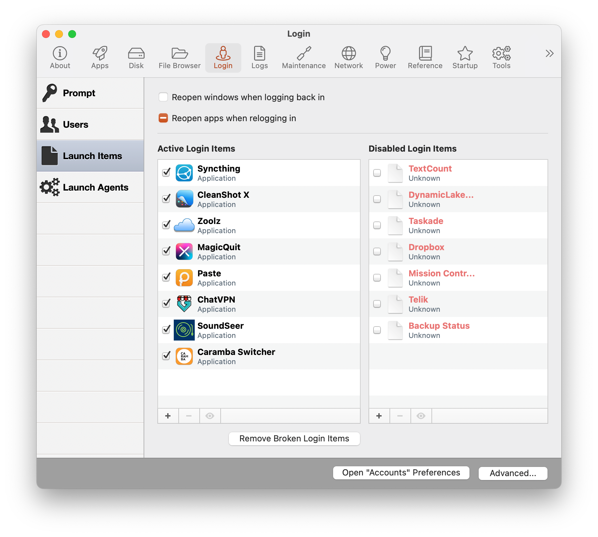Uncheck the Paste login item
This screenshot has width=598, height=537.
point(167,278)
